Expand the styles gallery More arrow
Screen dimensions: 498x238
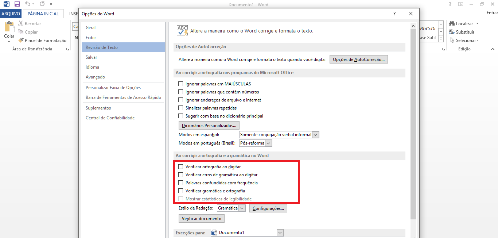441,39
